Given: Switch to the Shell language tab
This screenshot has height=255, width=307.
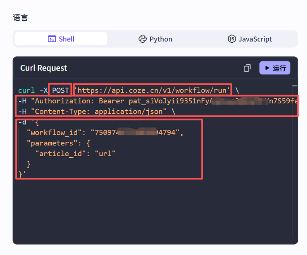Looking at the screenshot, I should tap(61, 39).
